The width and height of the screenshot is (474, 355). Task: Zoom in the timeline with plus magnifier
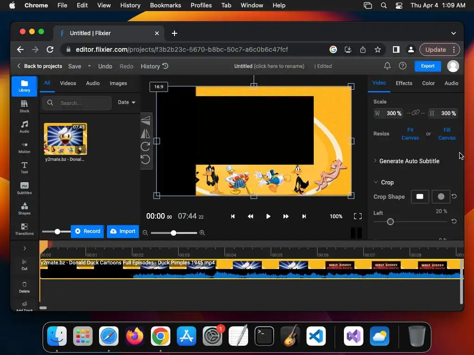click(202, 233)
